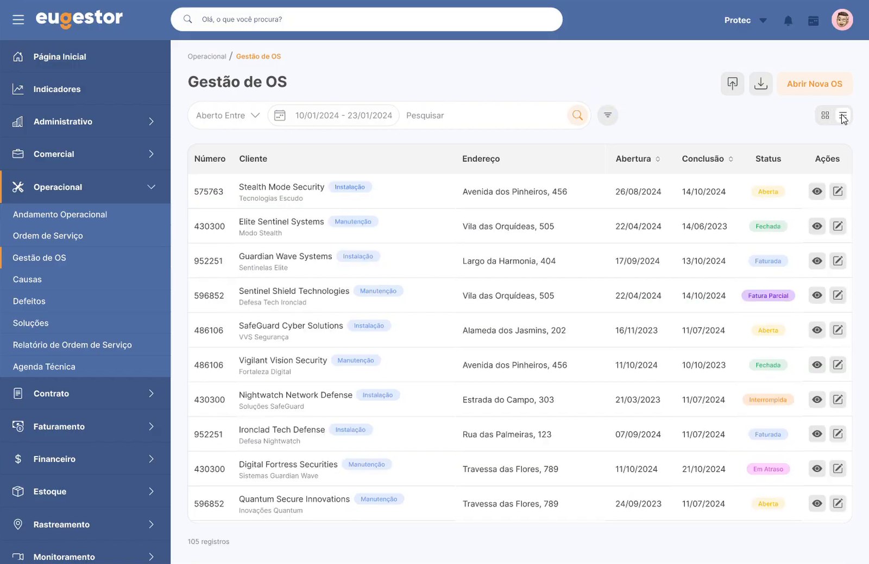Expand the Administrativo menu

point(85,121)
